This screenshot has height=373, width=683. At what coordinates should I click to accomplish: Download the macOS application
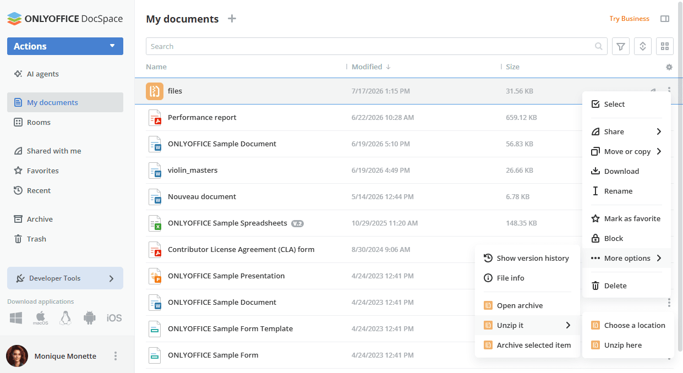pyautogui.click(x=40, y=317)
